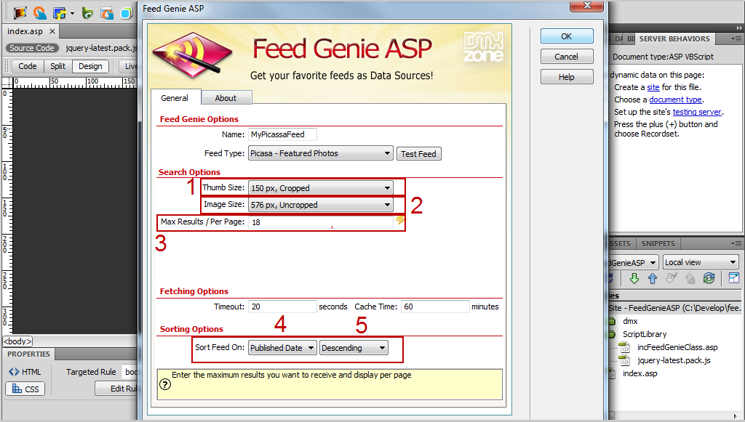The image size is (745, 422).
Task: Select the Source Code related file button
Action: coord(32,48)
